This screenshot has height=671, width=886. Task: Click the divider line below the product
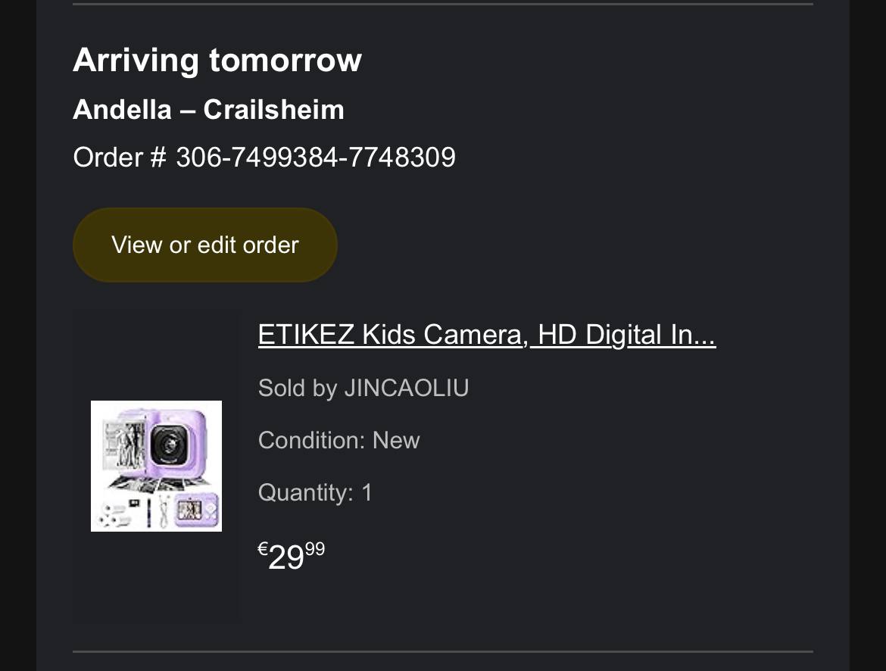443,651
